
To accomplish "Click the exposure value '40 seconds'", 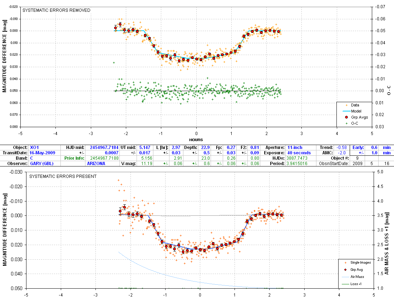I will click(x=299, y=153).
